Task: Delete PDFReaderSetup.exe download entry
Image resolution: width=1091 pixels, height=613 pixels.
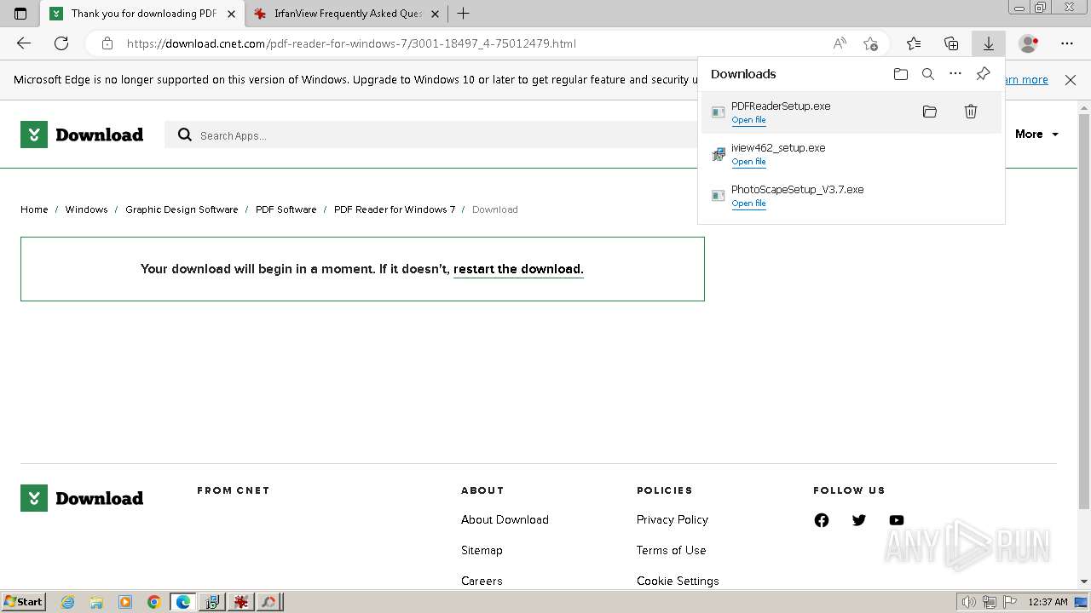Action: (x=971, y=112)
